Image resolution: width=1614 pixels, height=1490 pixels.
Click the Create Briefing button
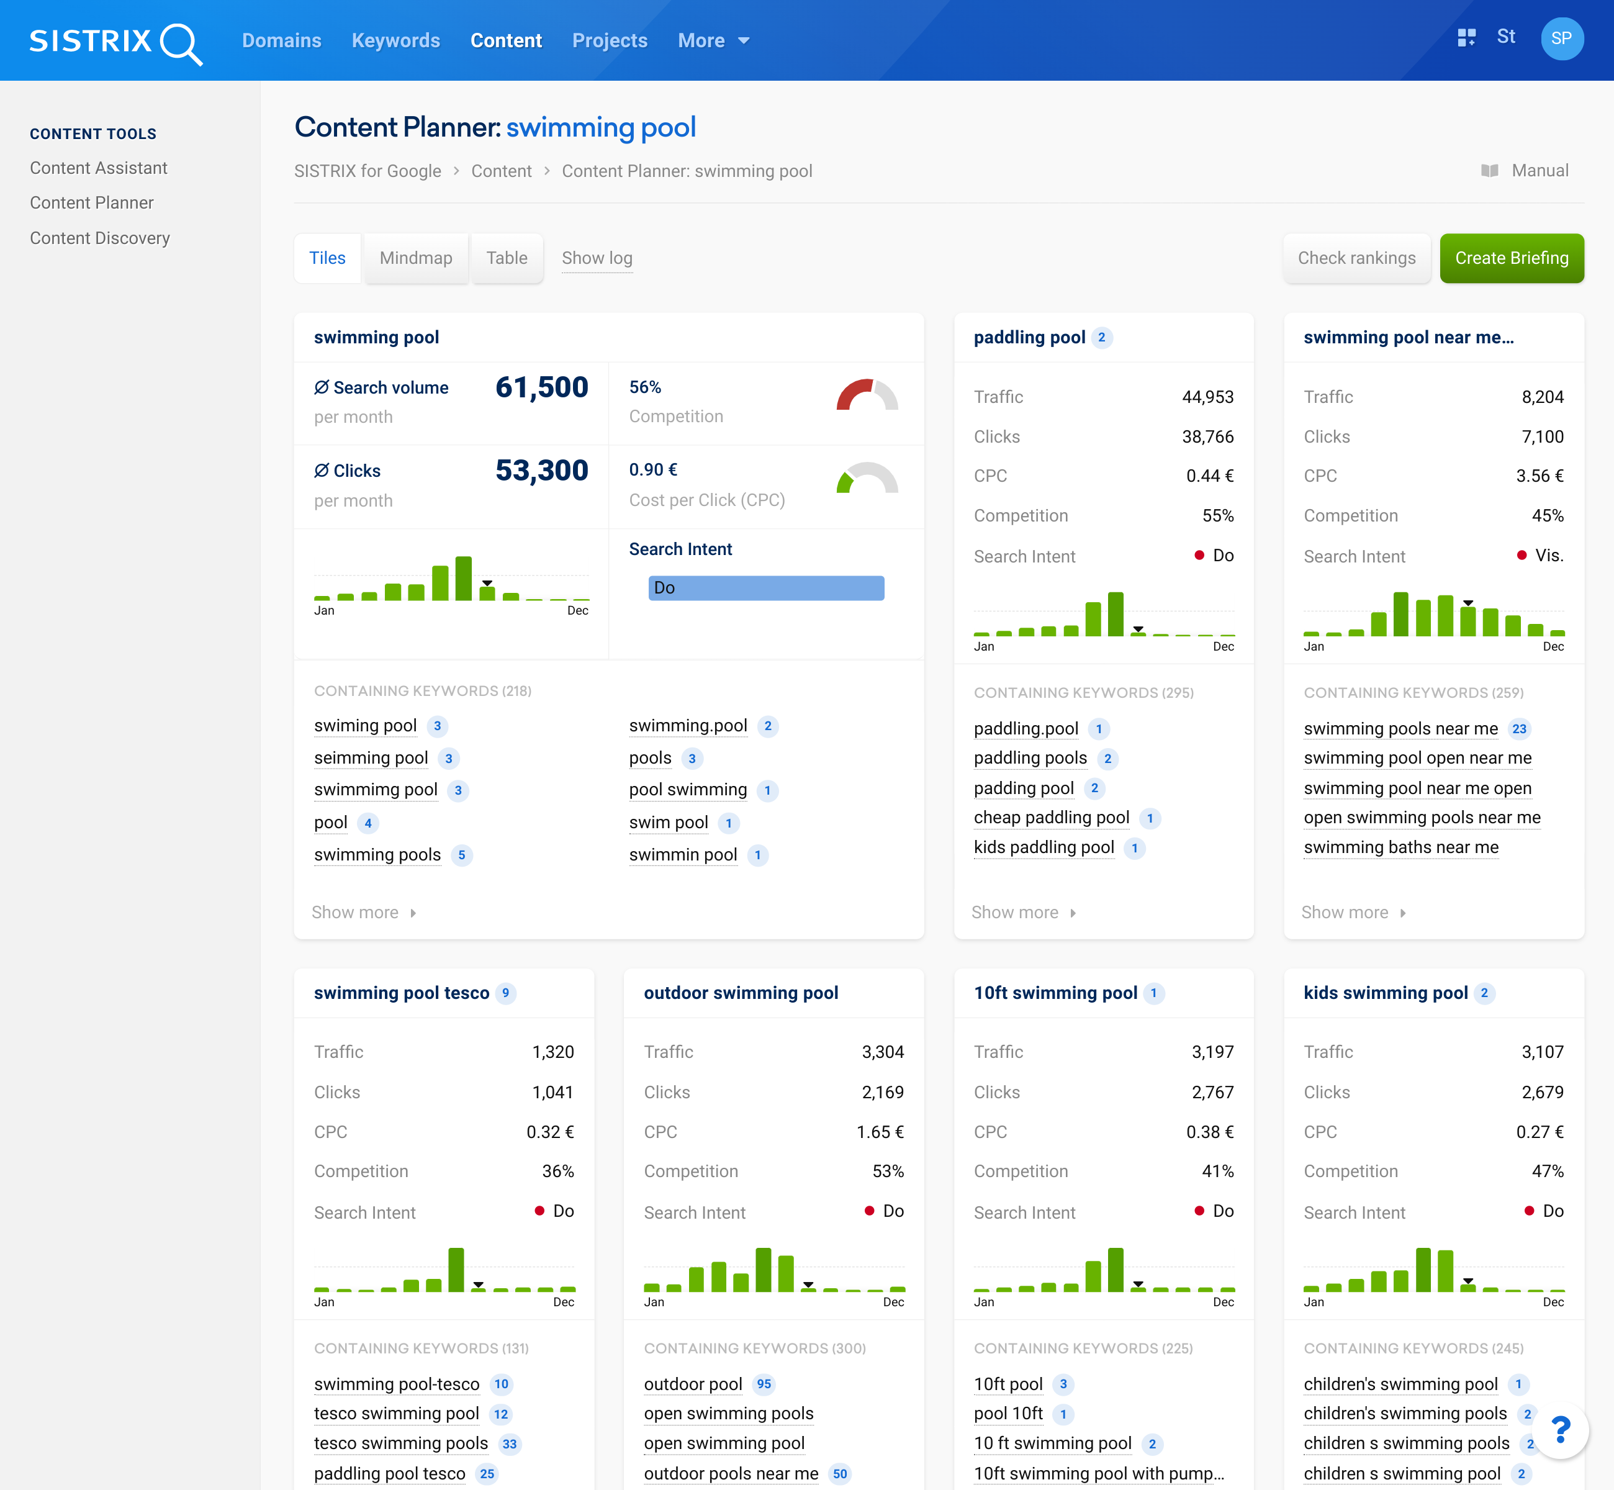[1512, 257]
